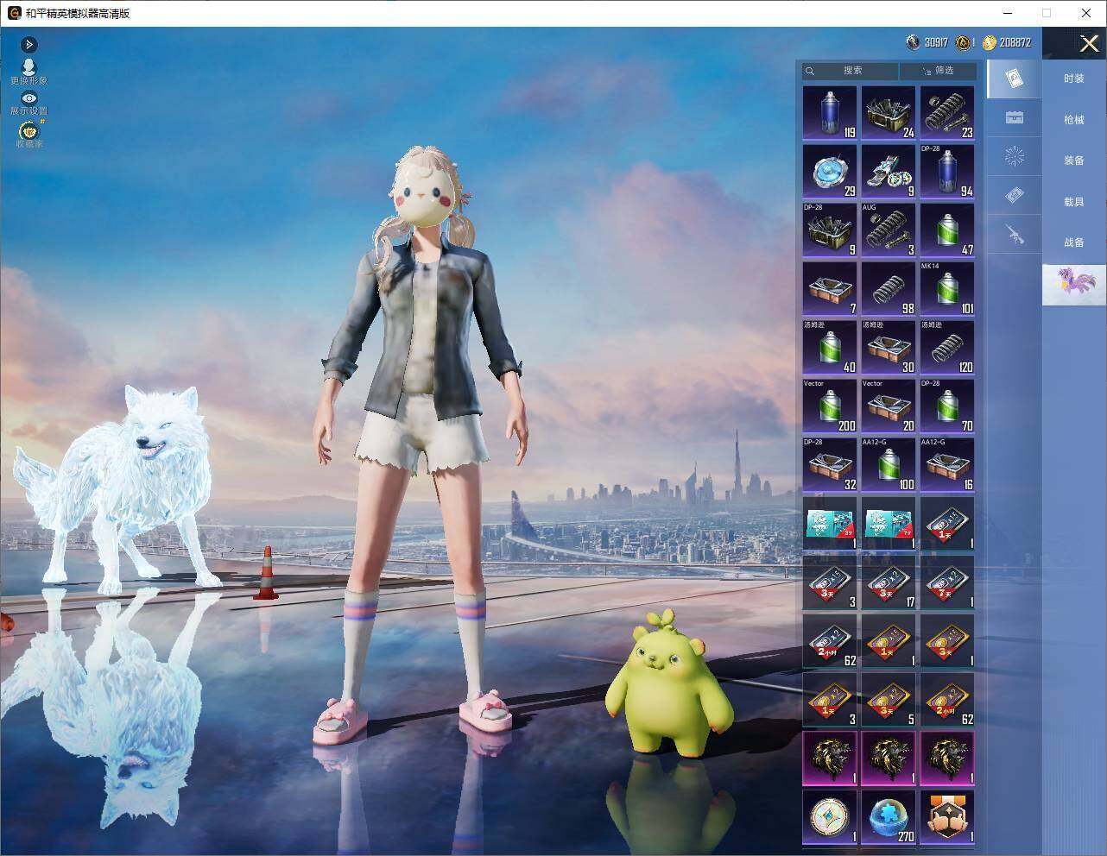Select the 7天 double card with count 1
The height and width of the screenshot is (856, 1107).
pyautogui.click(x=947, y=582)
